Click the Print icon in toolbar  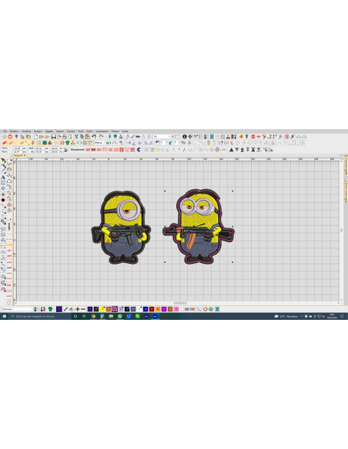pyautogui.click(x=65, y=137)
